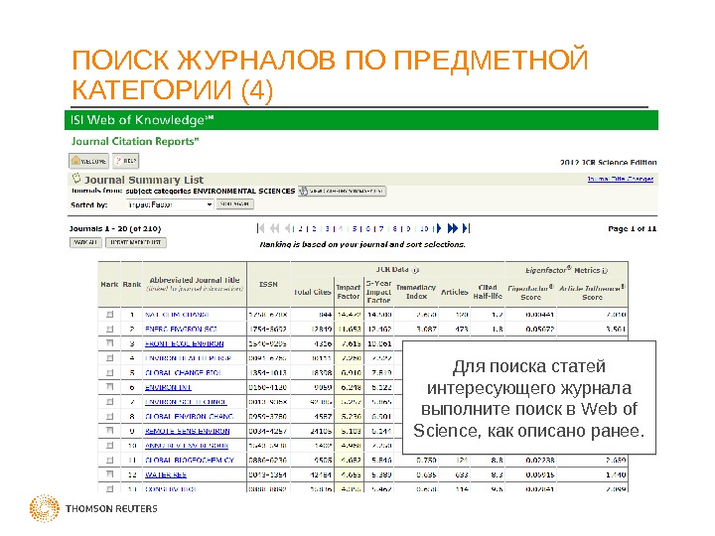Go to first page arrow icon
Screen dimensions: 715x536
point(261,228)
